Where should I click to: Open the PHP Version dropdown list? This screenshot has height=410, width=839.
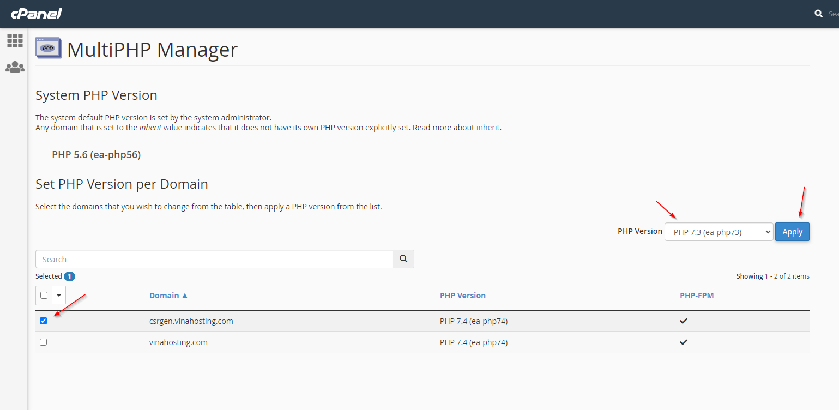coord(719,232)
